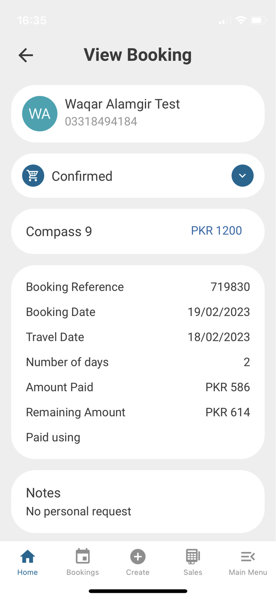This screenshot has width=276, height=599.
Task: Tap the Booking Reference number 719830
Action: 230,287
